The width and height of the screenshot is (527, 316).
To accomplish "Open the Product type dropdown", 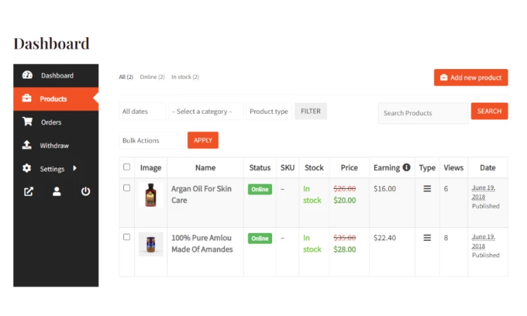I will pos(269,111).
